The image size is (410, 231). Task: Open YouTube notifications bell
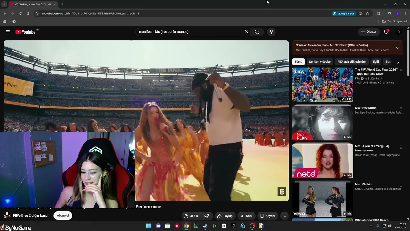(386, 32)
